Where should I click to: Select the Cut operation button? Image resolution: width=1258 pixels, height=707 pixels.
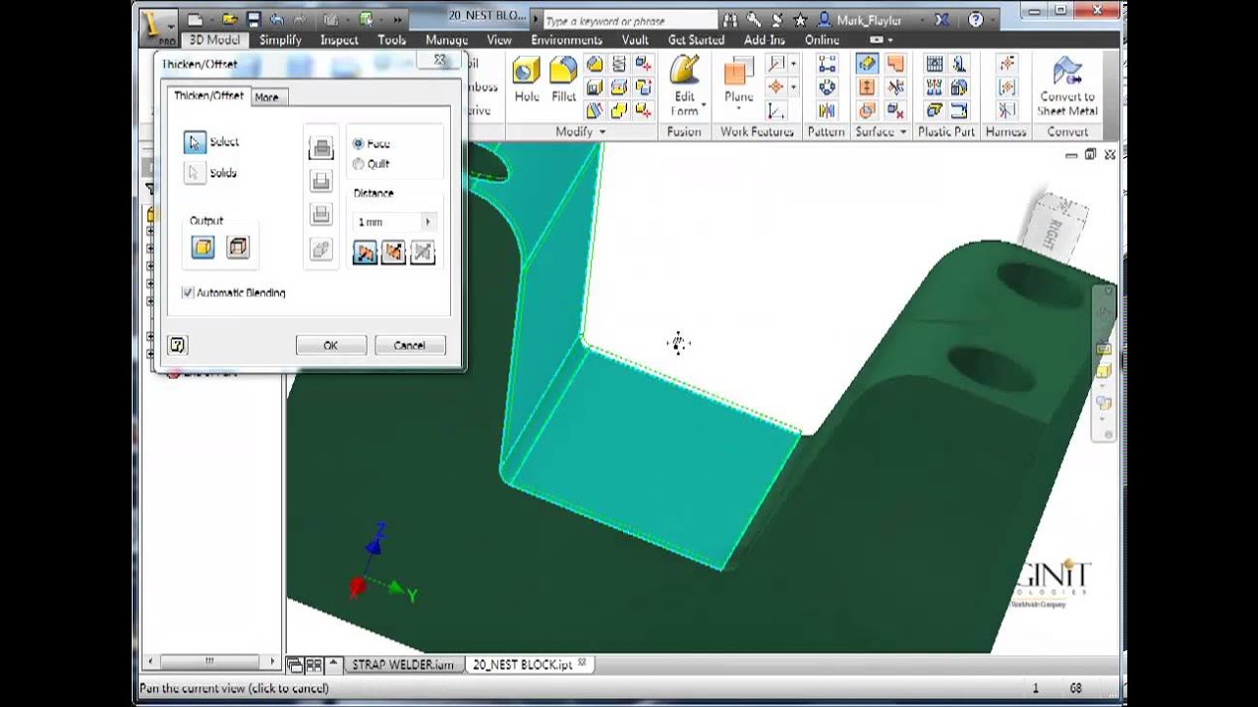click(320, 181)
